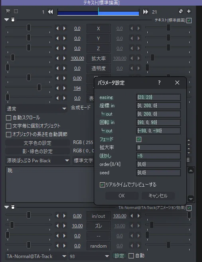This screenshot has width=202, height=262.
Task: Click the plus icon to add an effect
Action: pos(189,11)
